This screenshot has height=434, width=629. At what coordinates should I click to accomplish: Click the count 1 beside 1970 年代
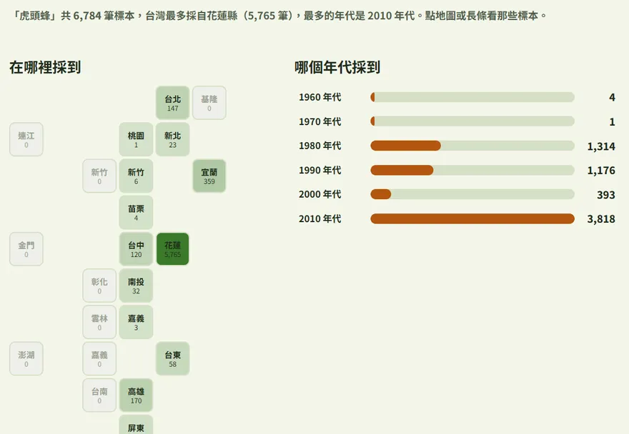(612, 122)
